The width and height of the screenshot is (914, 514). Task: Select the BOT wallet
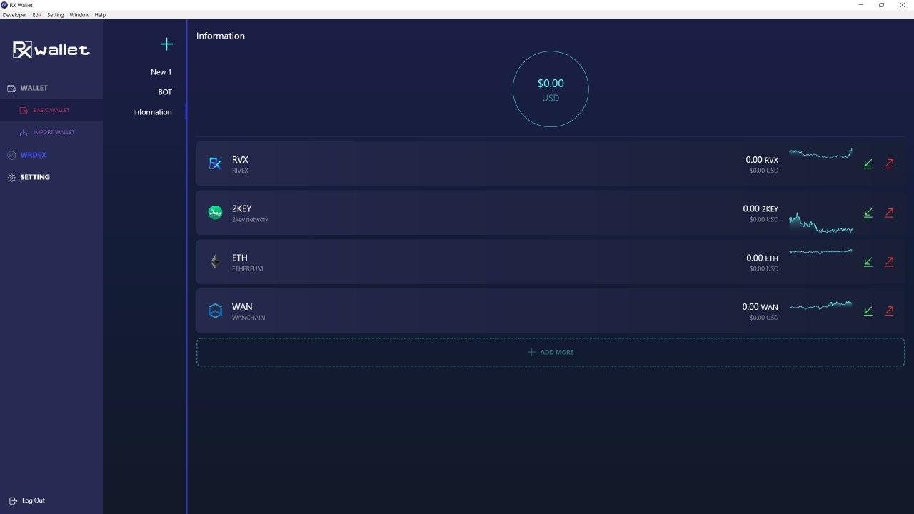tap(165, 92)
